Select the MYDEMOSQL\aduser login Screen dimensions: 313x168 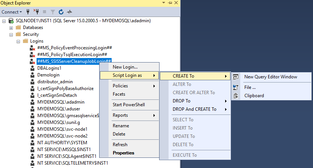click(x=59, y=109)
